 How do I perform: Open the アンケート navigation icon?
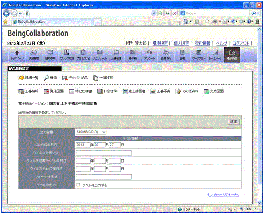[149, 55]
